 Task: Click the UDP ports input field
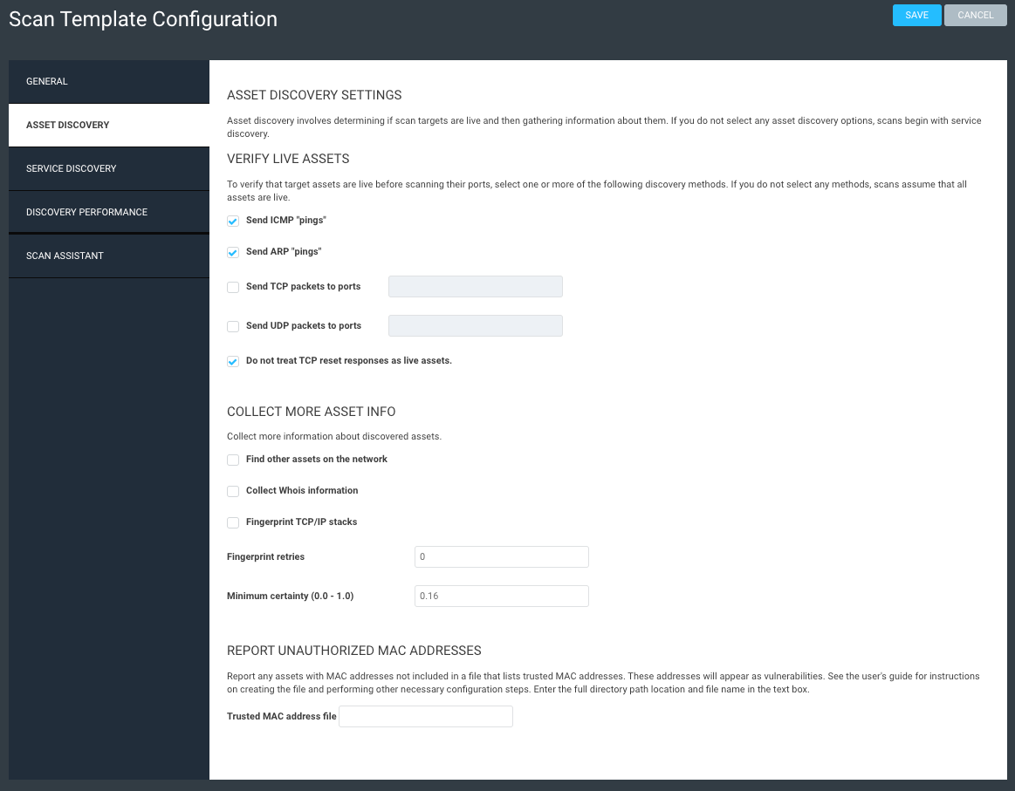coord(475,326)
